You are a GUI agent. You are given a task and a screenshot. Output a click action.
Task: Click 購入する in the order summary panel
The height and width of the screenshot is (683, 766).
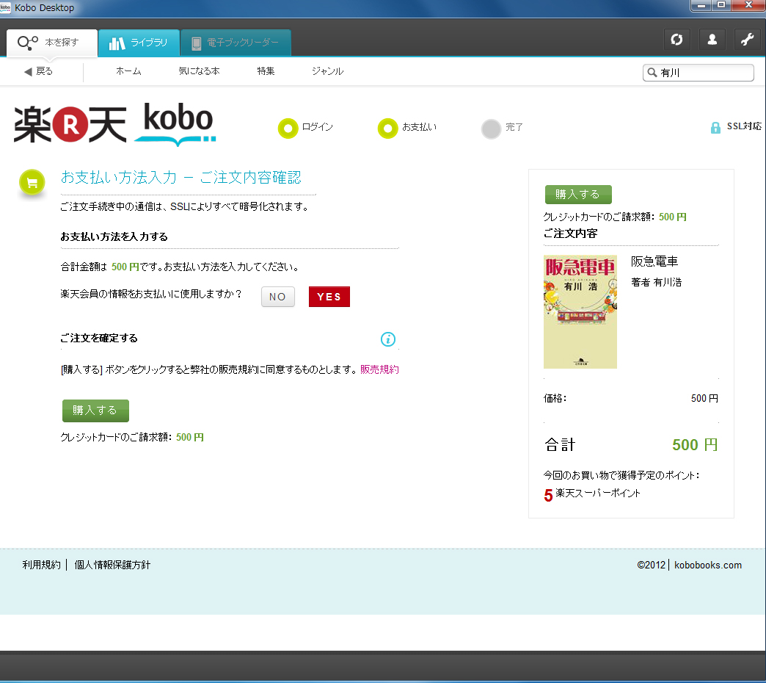click(x=578, y=195)
